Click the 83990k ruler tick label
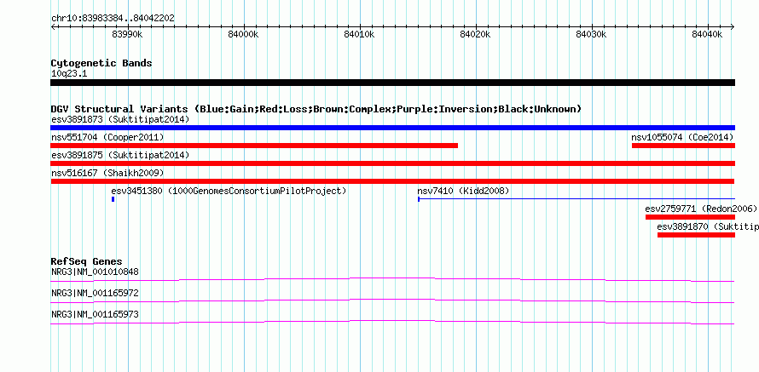The image size is (759, 372). coord(127,34)
